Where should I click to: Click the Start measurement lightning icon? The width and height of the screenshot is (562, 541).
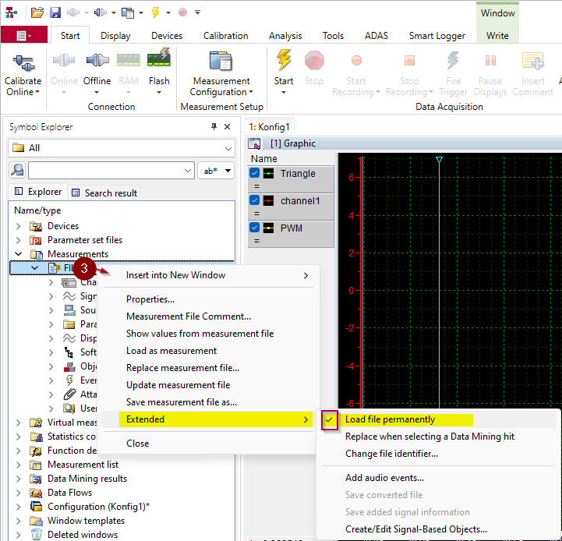tap(284, 59)
